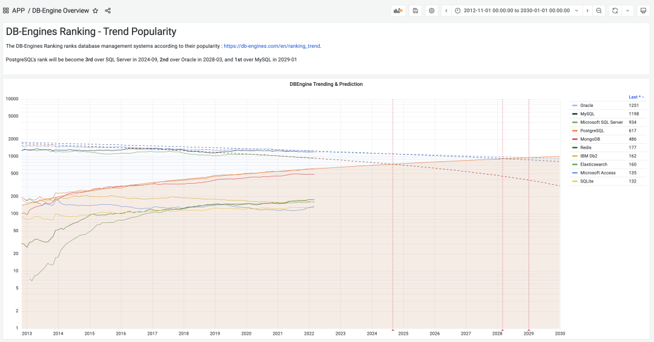Shift the time range backward
This screenshot has height=342, width=654.
[x=446, y=11]
